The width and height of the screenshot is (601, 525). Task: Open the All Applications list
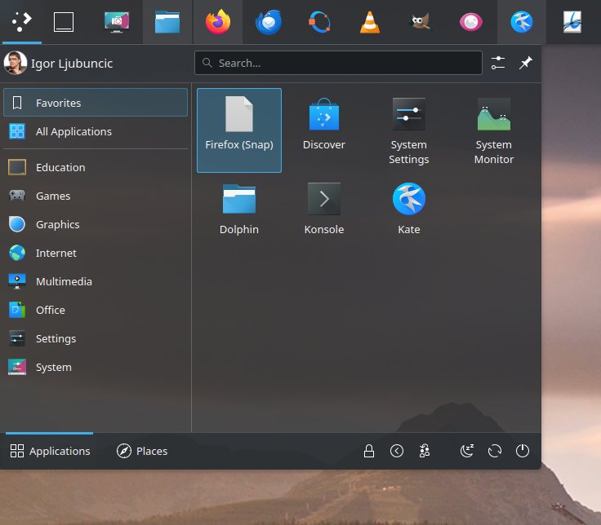tap(73, 131)
